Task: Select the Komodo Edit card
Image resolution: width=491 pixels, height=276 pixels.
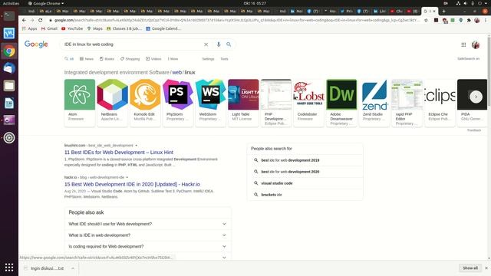Action: [x=145, y=103]
